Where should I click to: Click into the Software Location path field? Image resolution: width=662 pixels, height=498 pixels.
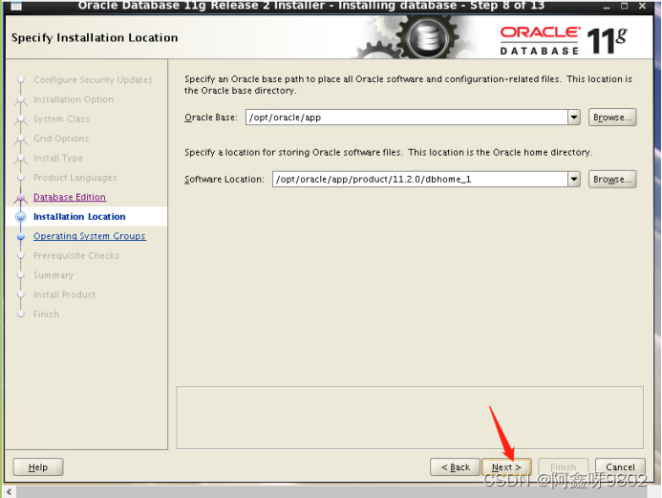pyautogui.click(x=420, y=179)
